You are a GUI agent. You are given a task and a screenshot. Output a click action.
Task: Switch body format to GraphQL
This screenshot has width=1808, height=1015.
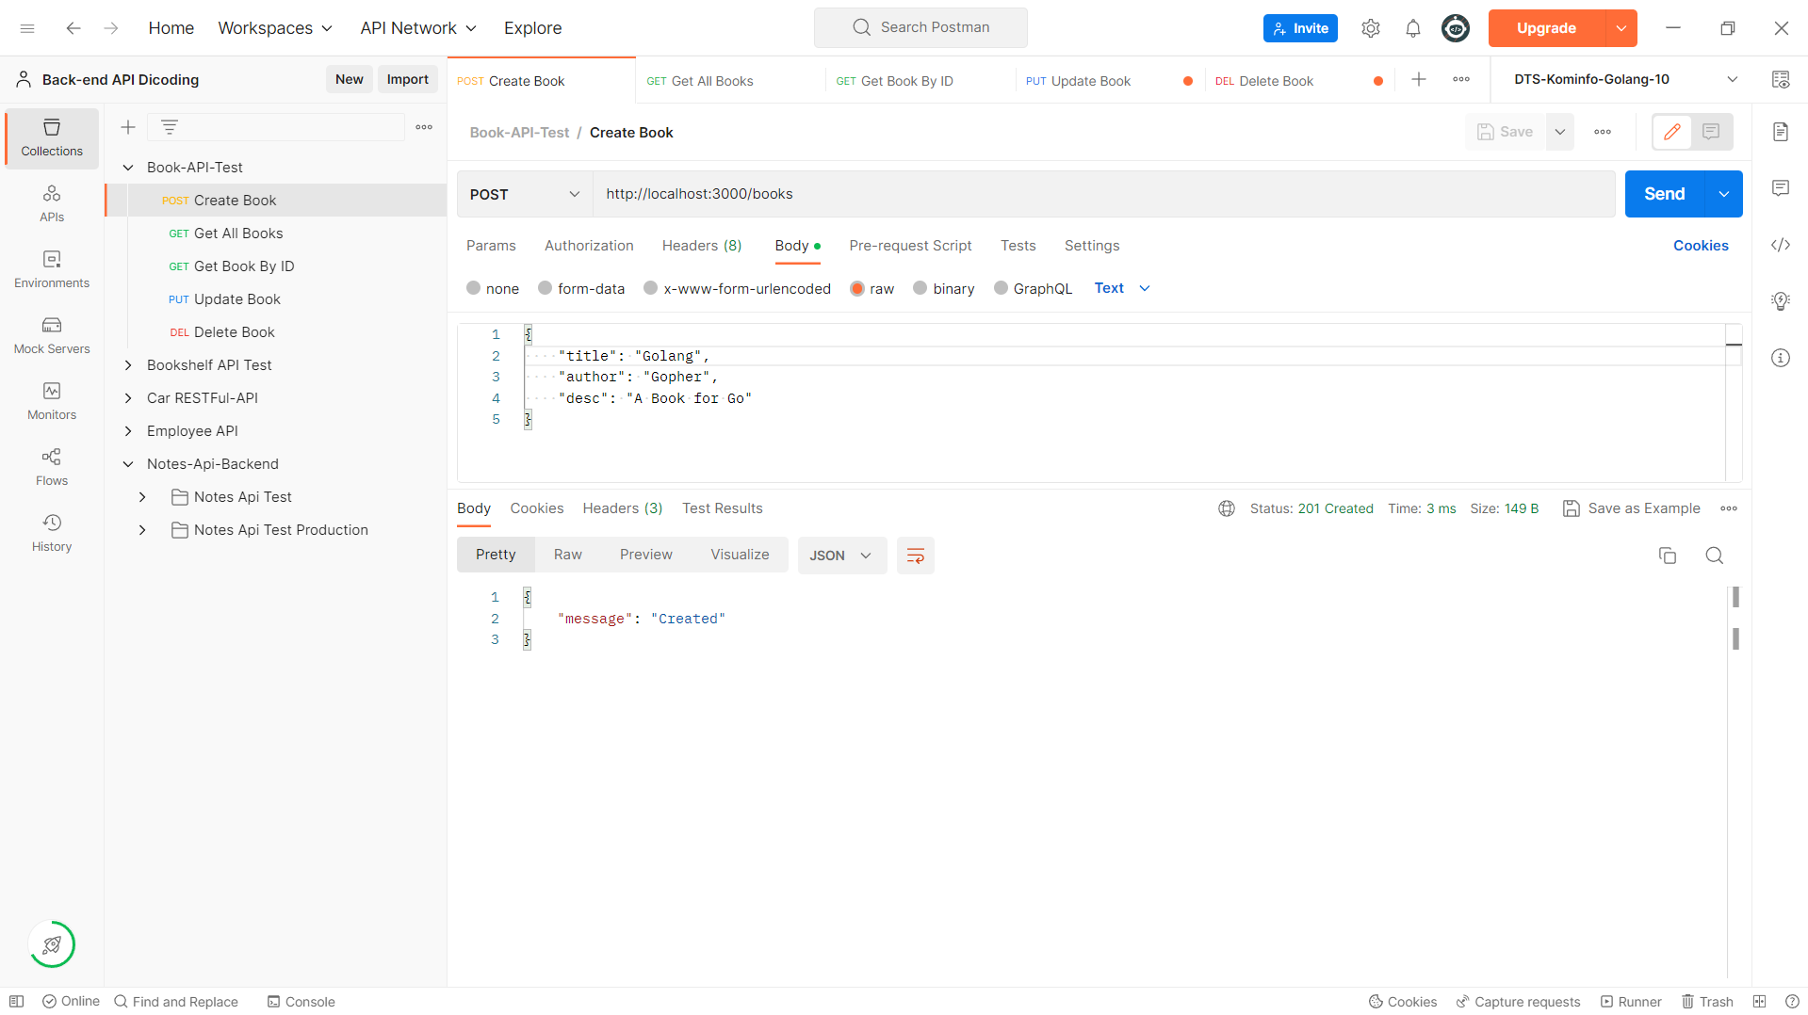coord(1034,288)
